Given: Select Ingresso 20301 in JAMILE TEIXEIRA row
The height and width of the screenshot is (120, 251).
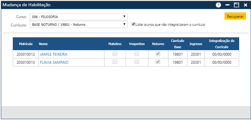Looking at the screenshot, I should [196, 54].
